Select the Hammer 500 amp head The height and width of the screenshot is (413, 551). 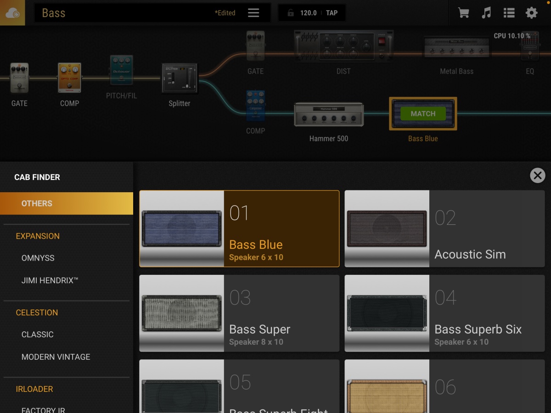[x=329, y=114]
